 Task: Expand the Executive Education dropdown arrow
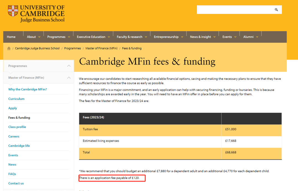(x=109, y=37)
